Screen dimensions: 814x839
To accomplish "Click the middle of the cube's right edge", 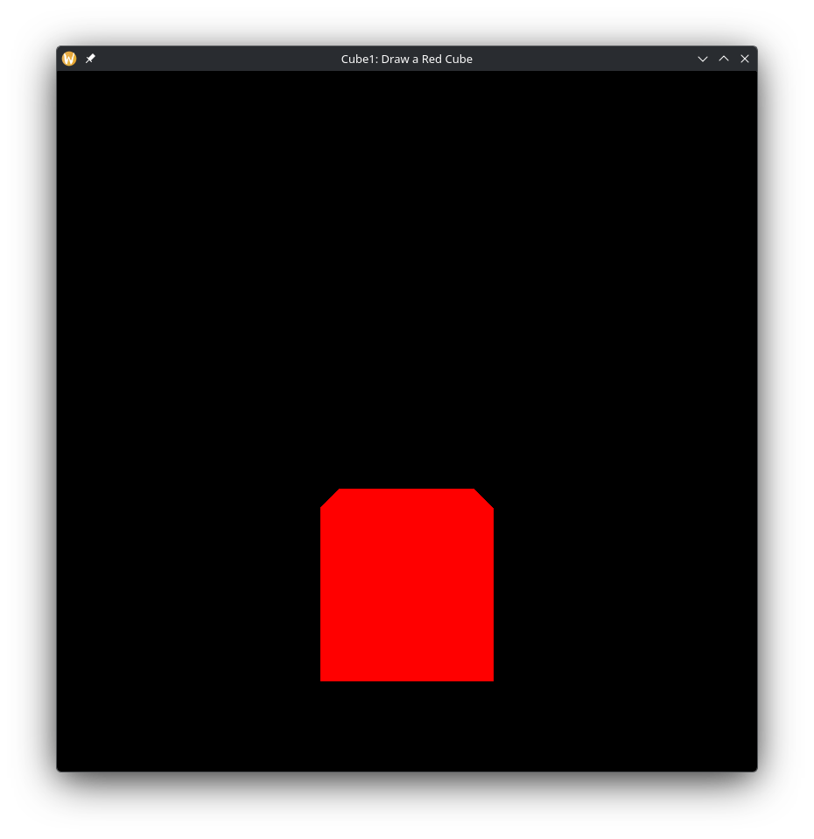I will point(492,594).
